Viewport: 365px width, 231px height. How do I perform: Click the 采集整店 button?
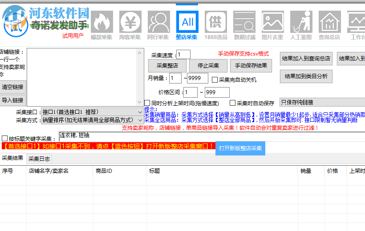[x=167, y=66]
